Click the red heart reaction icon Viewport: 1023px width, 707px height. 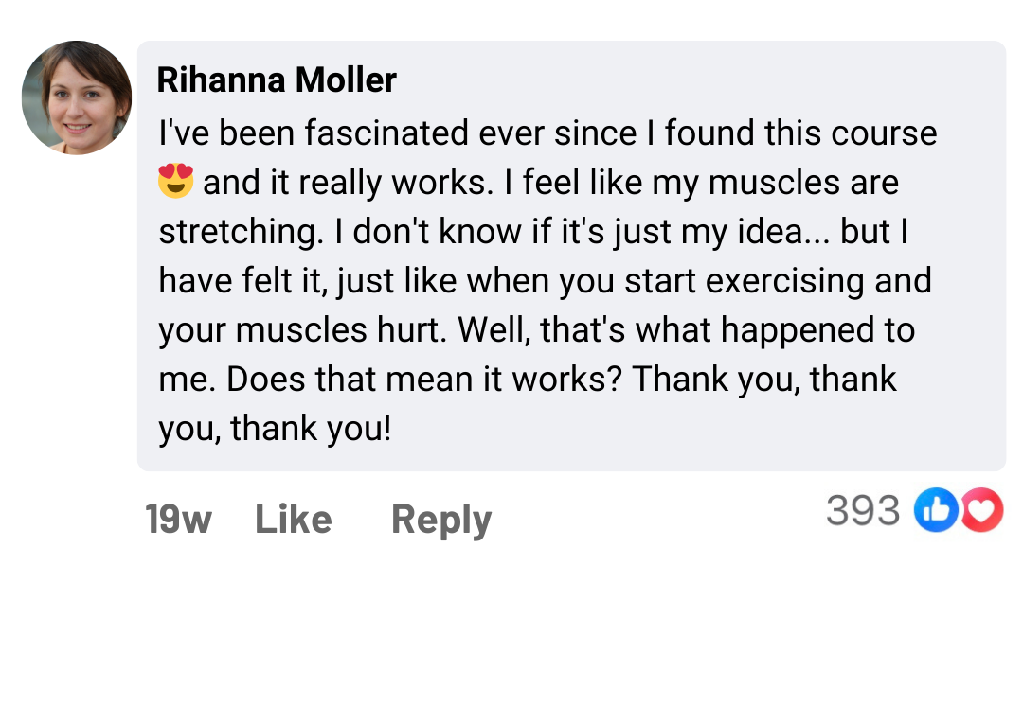pyautogui.click(x=983, y=511)
